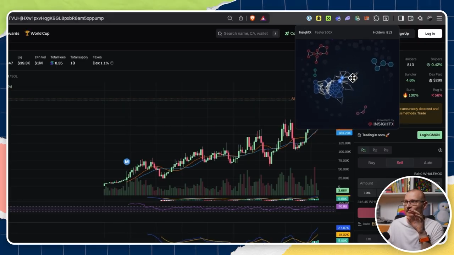Click the Holders 813 text in popup
Screen dimensions: 454x255
click(x=382, y=32)
